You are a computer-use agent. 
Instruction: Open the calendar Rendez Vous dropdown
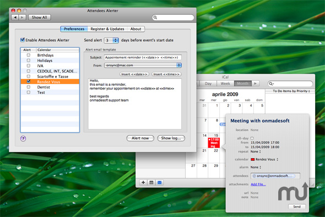click(264, 159)
